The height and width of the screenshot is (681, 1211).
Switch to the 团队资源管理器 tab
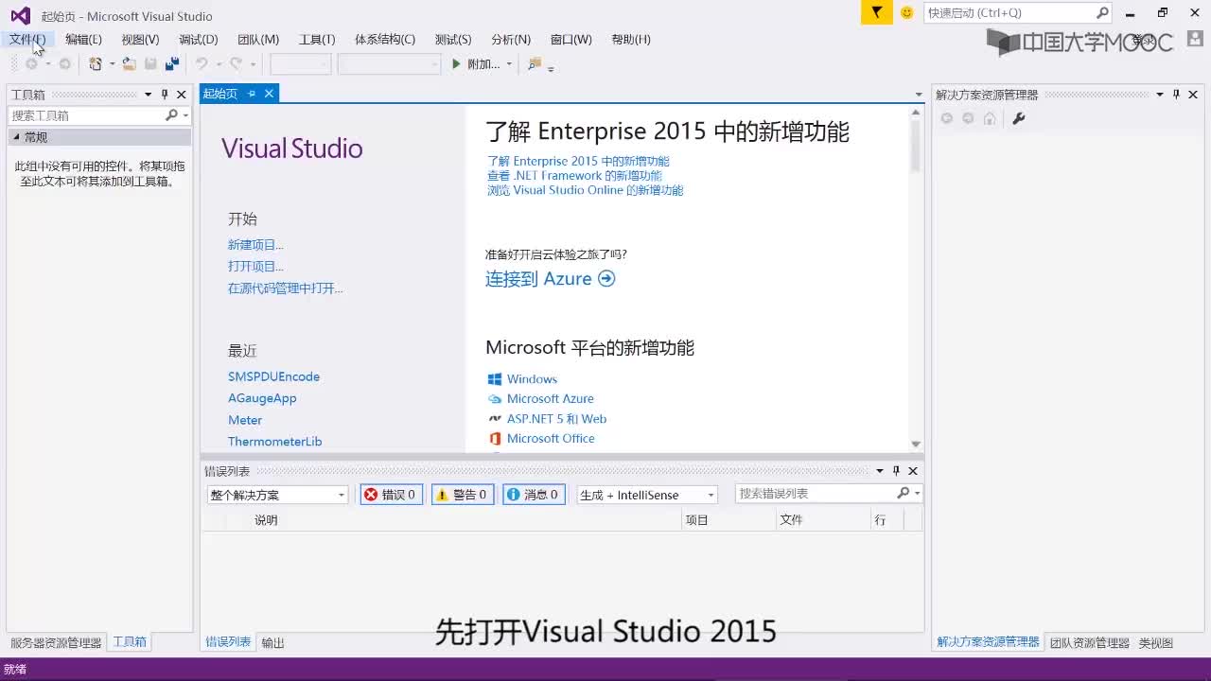pyautogui.click(x=1089, y=642)
